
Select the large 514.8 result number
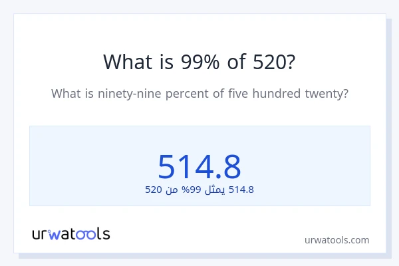(199, 166)
